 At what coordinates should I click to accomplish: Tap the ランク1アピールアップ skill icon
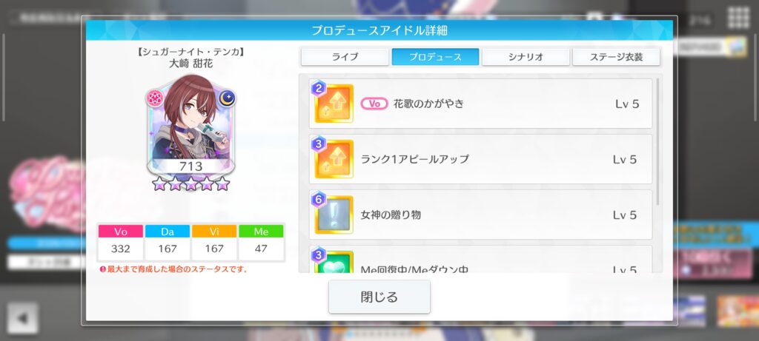pos(333,158)
